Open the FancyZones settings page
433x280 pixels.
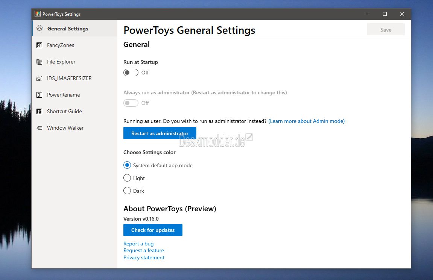[61, 45]
